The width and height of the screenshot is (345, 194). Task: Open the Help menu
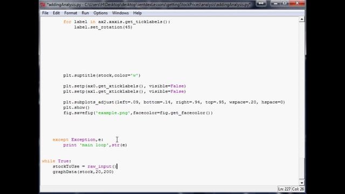point(137,13)
